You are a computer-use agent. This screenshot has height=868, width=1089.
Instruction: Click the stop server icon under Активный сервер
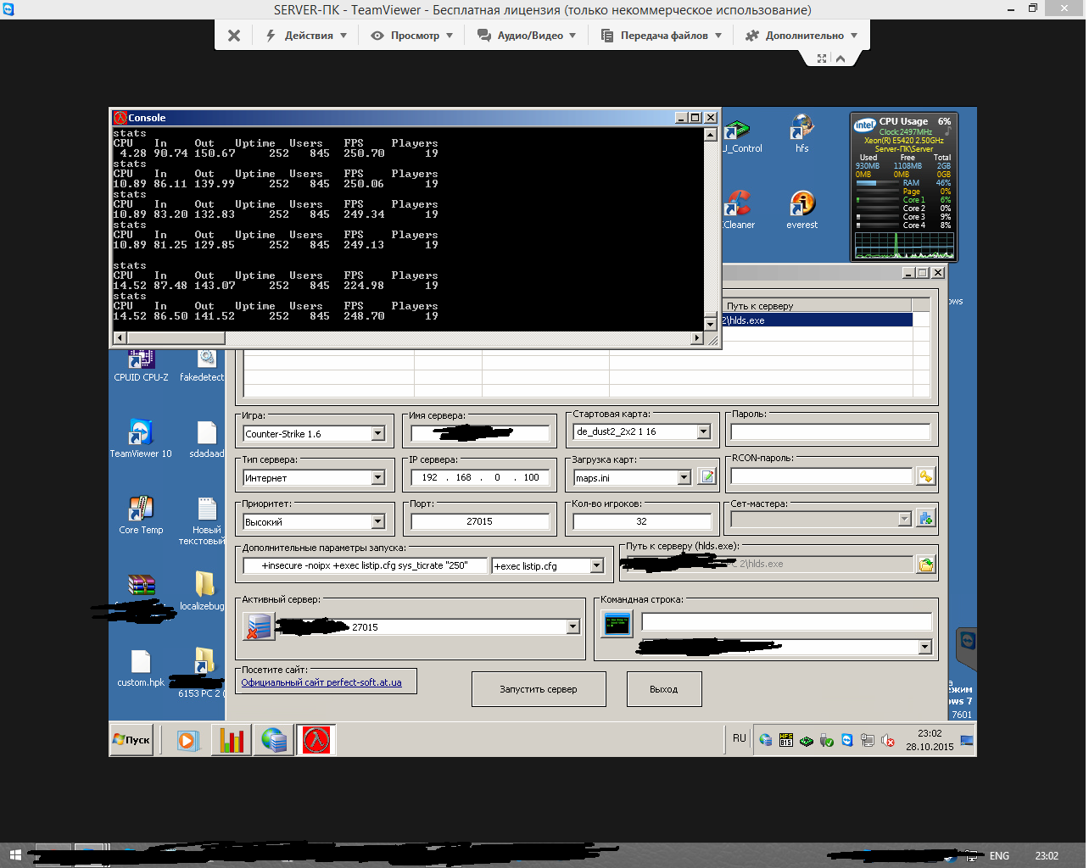point(259,626)
